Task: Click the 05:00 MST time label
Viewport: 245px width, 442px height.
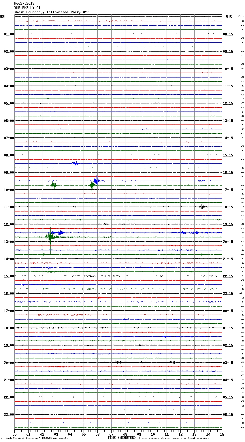Action: 9,103
